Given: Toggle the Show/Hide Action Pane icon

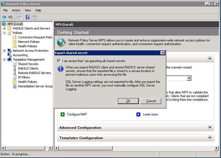Looking at the screenshot, I should coord(34,17).
